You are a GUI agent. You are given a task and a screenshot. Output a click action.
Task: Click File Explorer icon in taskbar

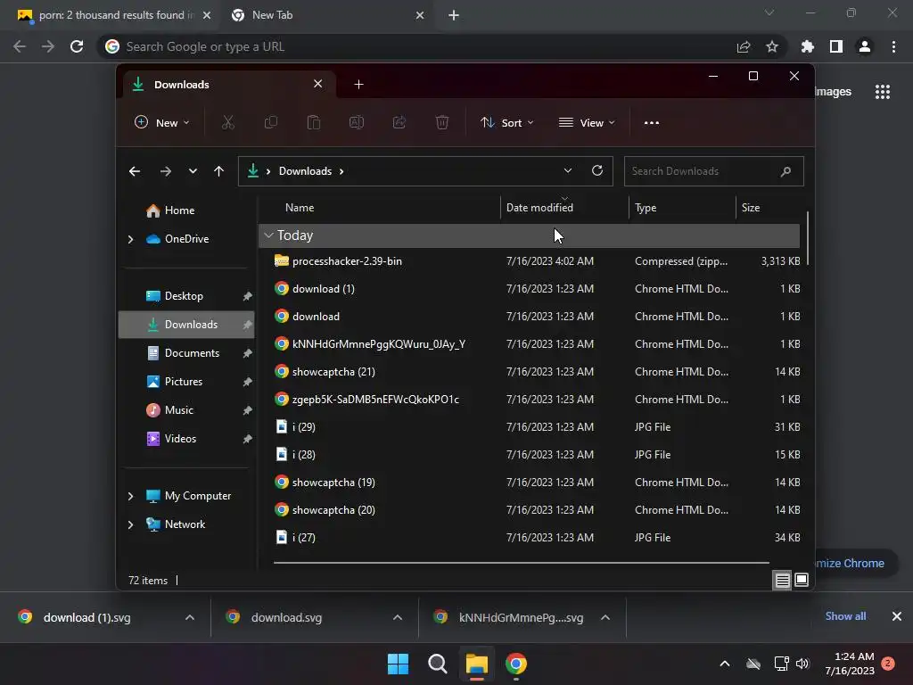tap(476, 664)
